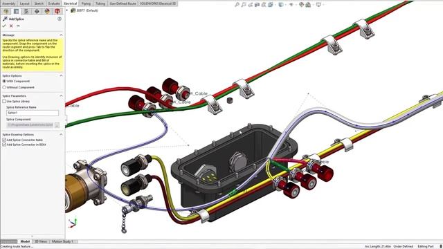
Task: Toggle Add Splice Connector in BOM checkbox
Action: pos(4,145)
